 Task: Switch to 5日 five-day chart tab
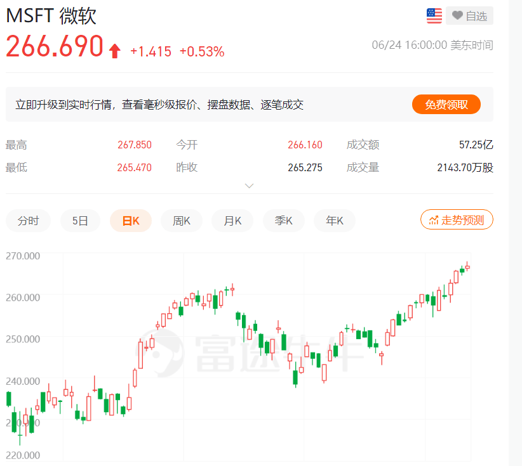[x=80, y=221]
